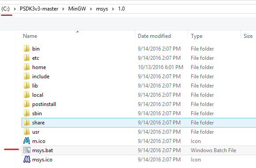Click Windows Batch File type cell
This screenshot has height=168, width=256.
pos(214,150)
